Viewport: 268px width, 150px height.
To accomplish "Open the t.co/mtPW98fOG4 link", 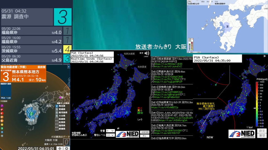I will point(168,92).
